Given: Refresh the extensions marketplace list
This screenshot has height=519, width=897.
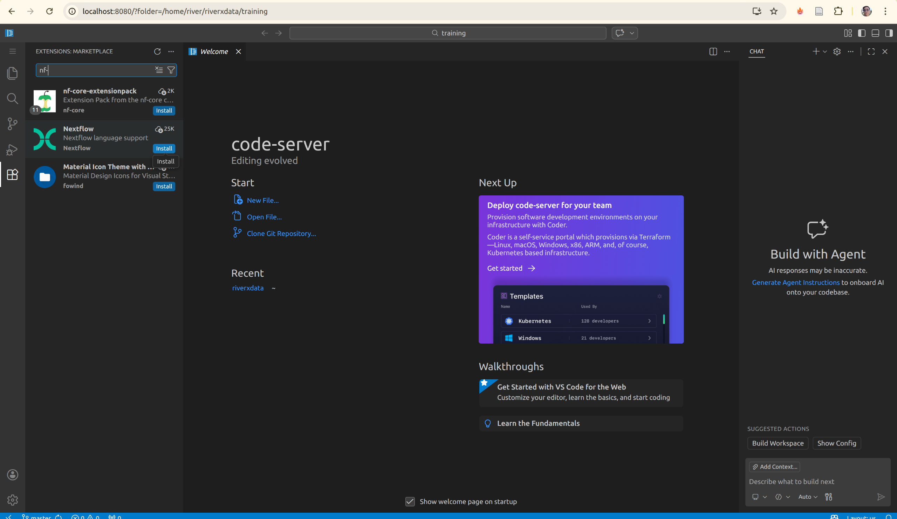Looking at the screenshot, I should (157, 51).
